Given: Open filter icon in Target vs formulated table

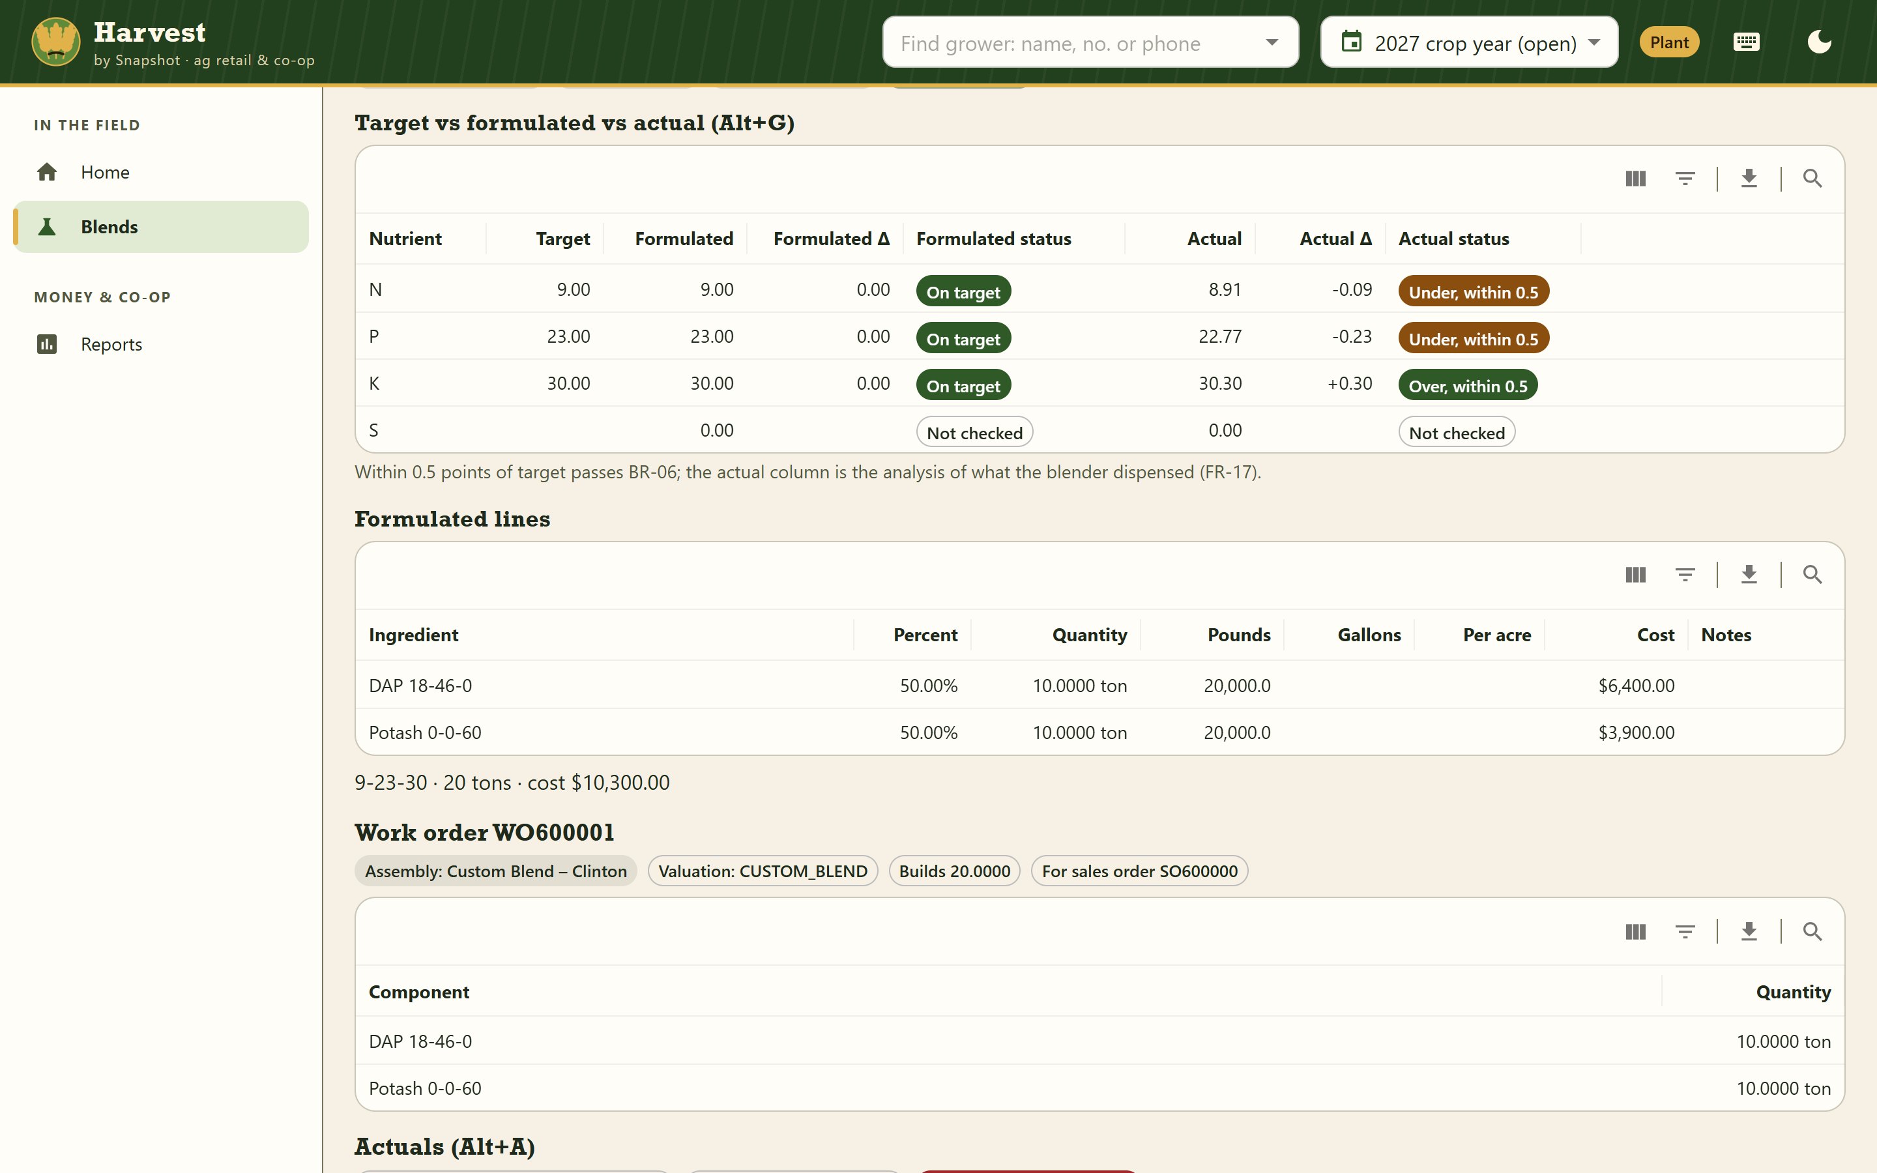Looking at the screenshot, I should (x=1685, y=179).
